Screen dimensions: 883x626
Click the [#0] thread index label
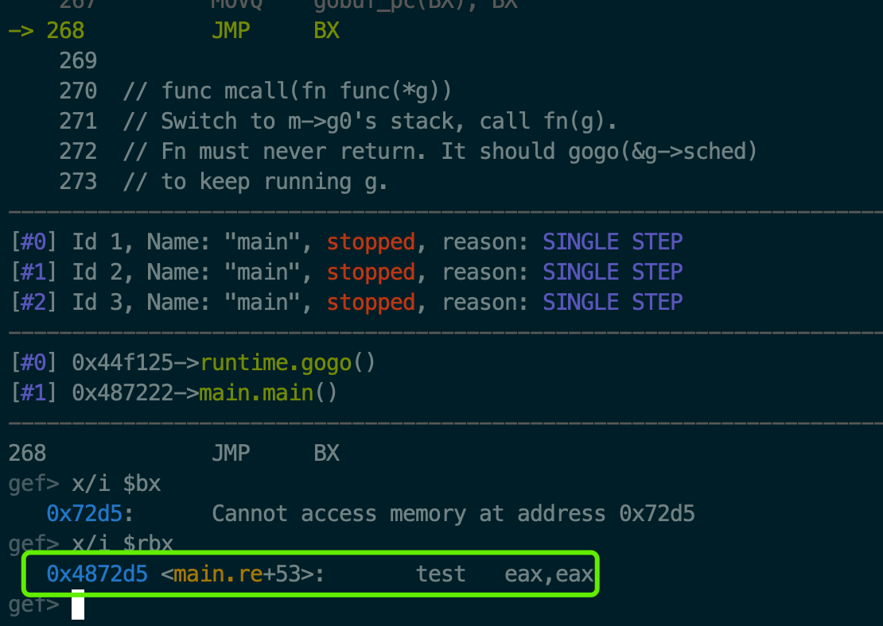pos(33,242)
